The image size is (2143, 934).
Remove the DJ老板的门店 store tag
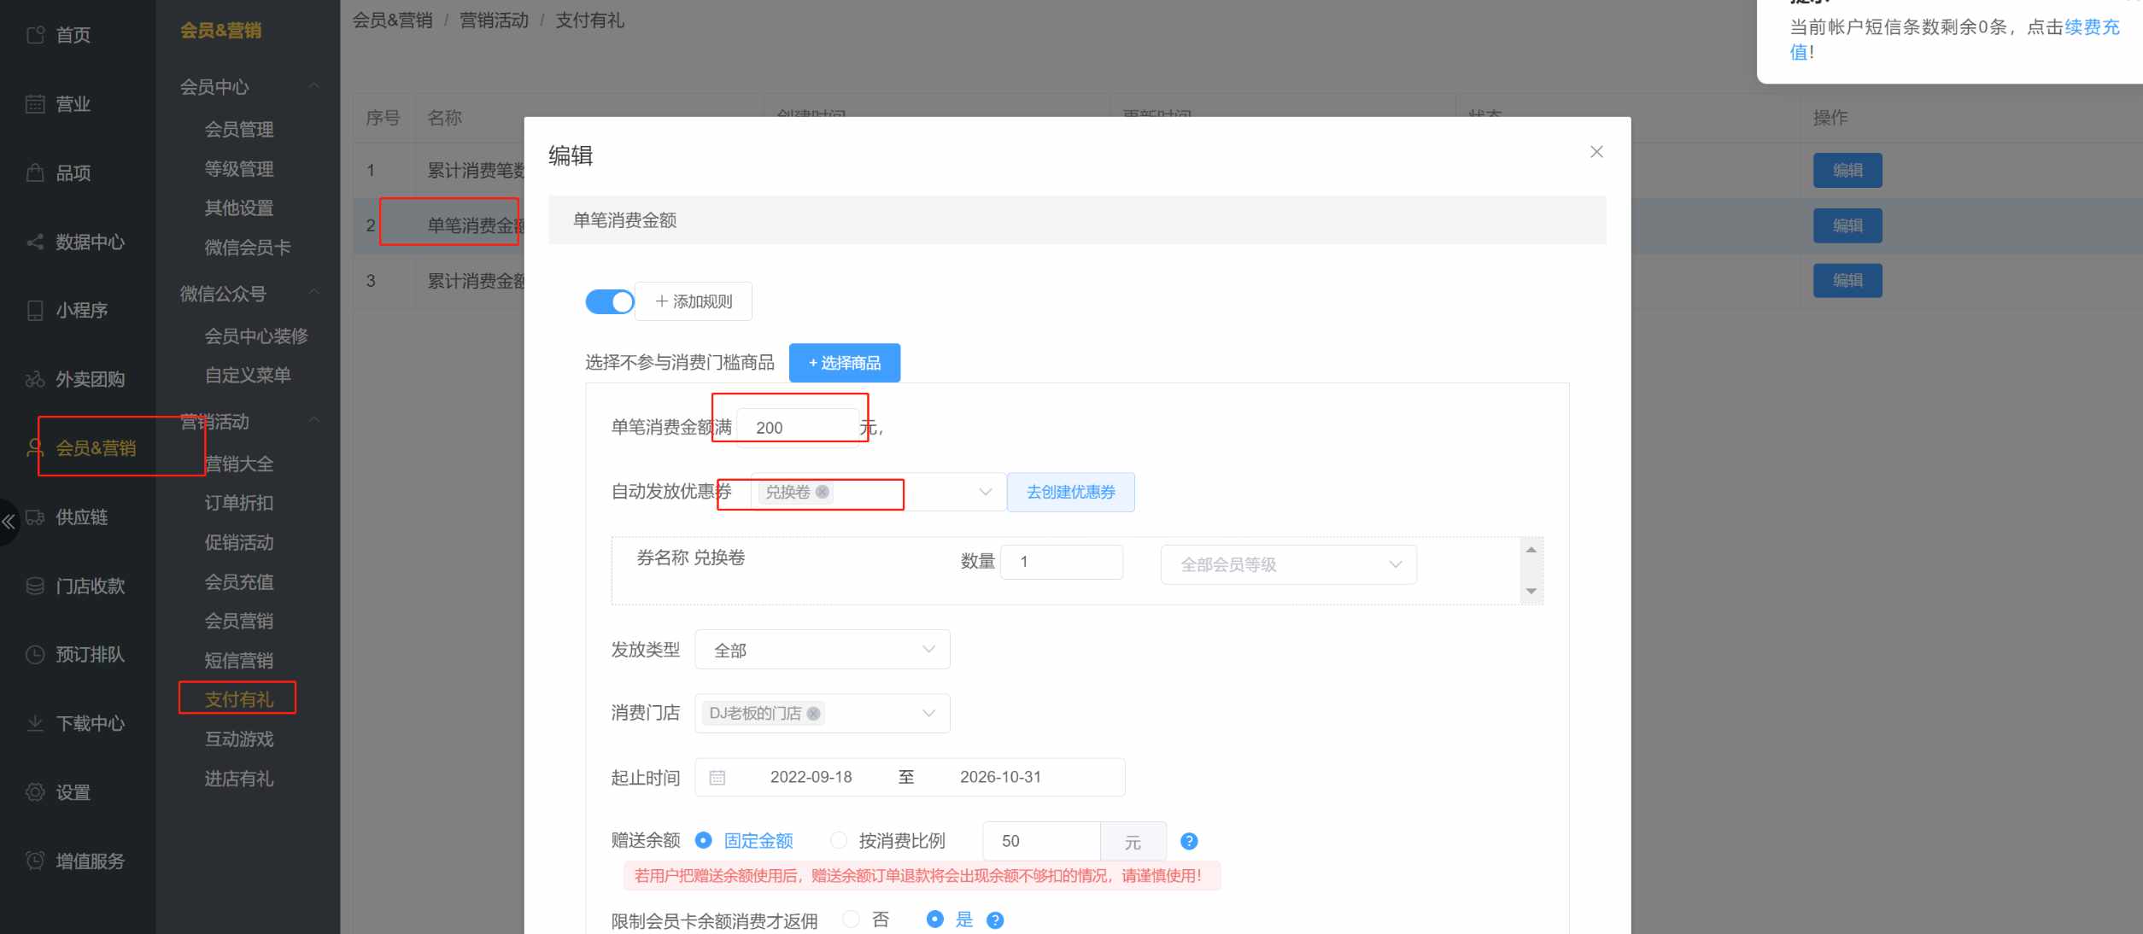pyautogui.click(x=813, y=714)
